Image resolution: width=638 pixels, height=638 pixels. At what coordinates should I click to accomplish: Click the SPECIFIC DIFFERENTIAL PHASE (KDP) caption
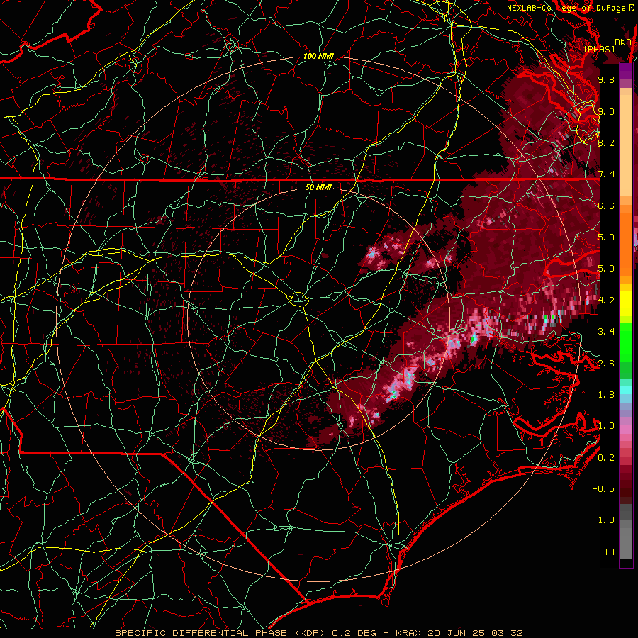[x=221, y=633]
